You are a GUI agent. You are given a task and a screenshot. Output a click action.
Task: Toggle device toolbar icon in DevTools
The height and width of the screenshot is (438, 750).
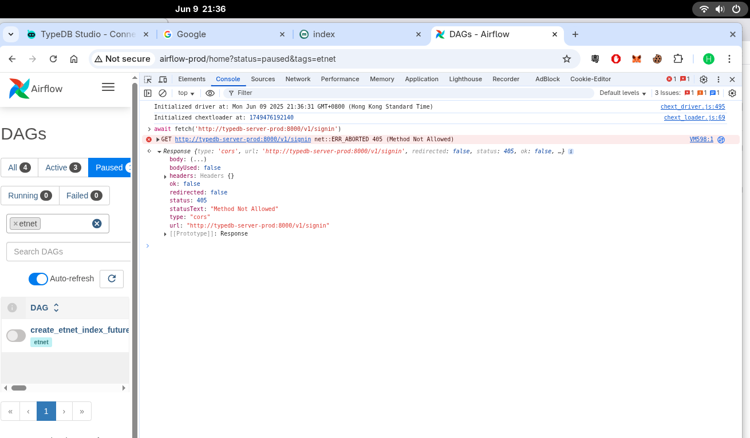[163, 79]
